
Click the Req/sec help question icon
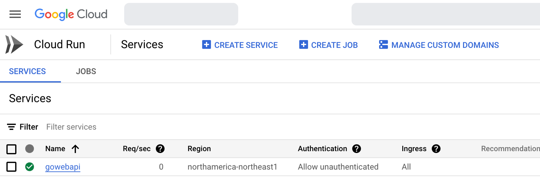coord(160,149)
